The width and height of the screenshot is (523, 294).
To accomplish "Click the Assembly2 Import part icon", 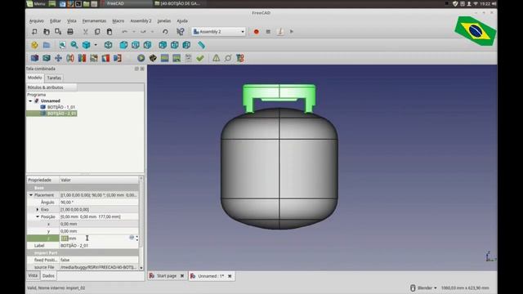I will 34,58.
